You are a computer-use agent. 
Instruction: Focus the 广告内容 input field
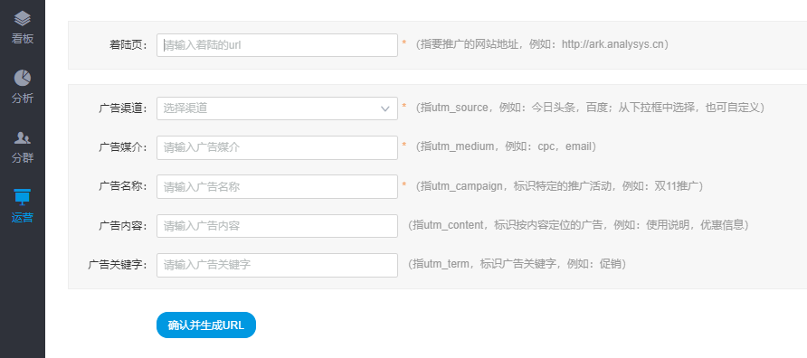tap(277, 226)
